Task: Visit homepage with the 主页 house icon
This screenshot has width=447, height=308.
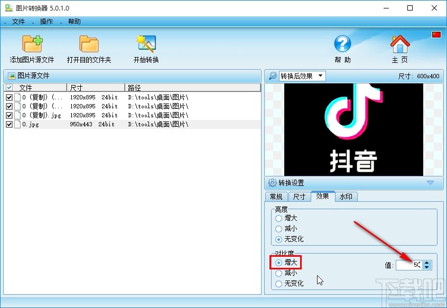Action: click(x=399, y=45)
